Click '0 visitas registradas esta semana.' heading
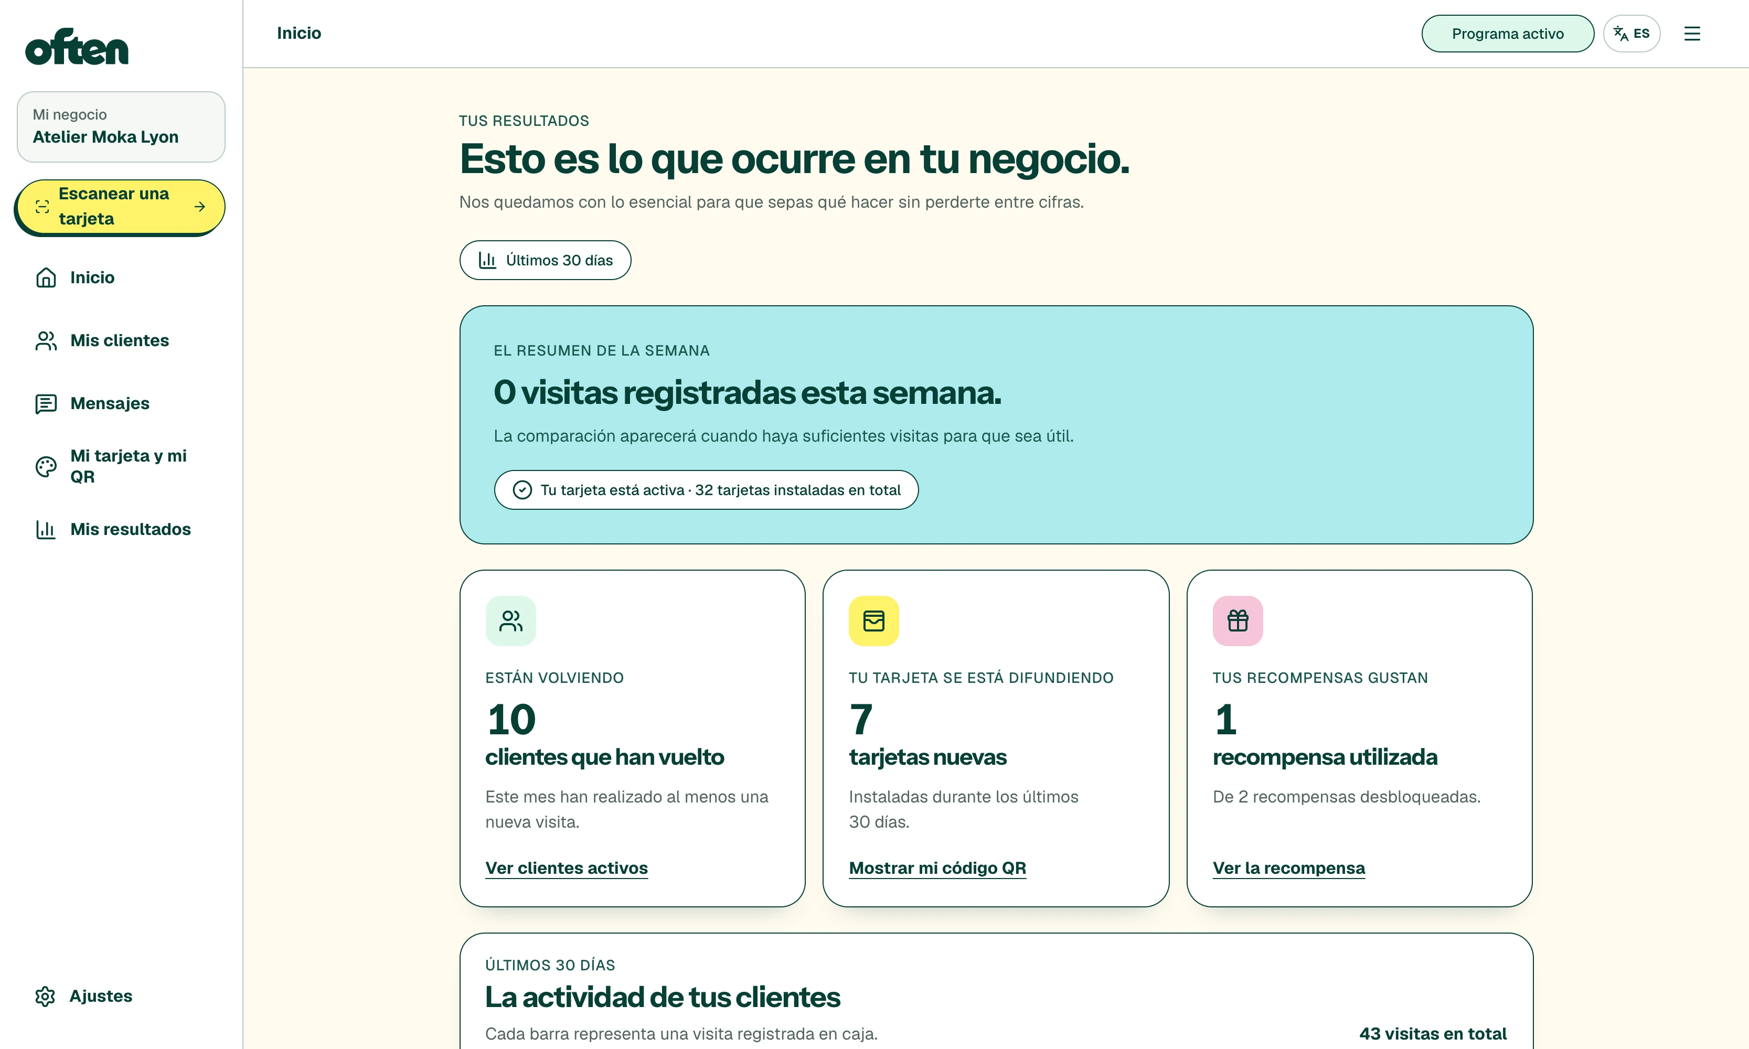The width and height of the screenshot is (1749, 1049). point(747,393)
